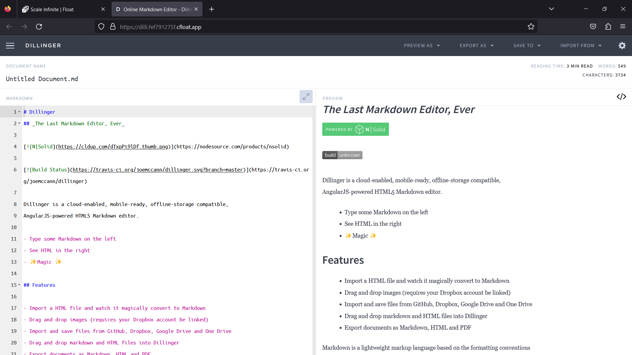Click the WORDS: 549 counter
Image resolution: width=632 pixels, height=355 pixels.
(x=612, y=66)
